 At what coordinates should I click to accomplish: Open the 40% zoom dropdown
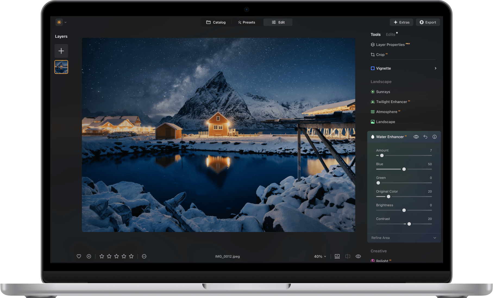click(x=320, y=256)
